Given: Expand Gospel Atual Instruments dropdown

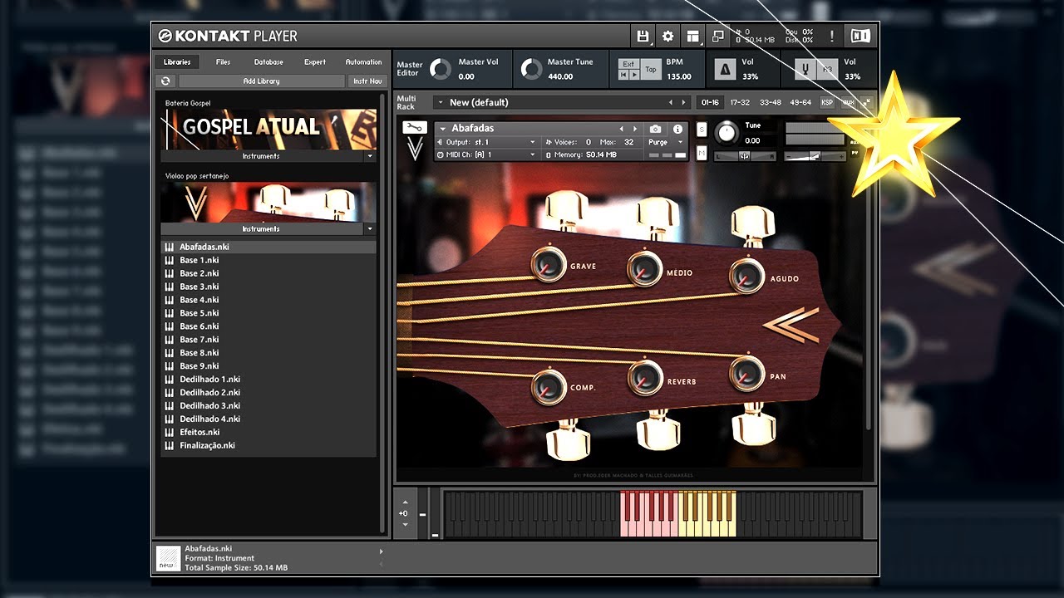Looking at the screenshot, I should pyautogui.click(x=370, y=156).
